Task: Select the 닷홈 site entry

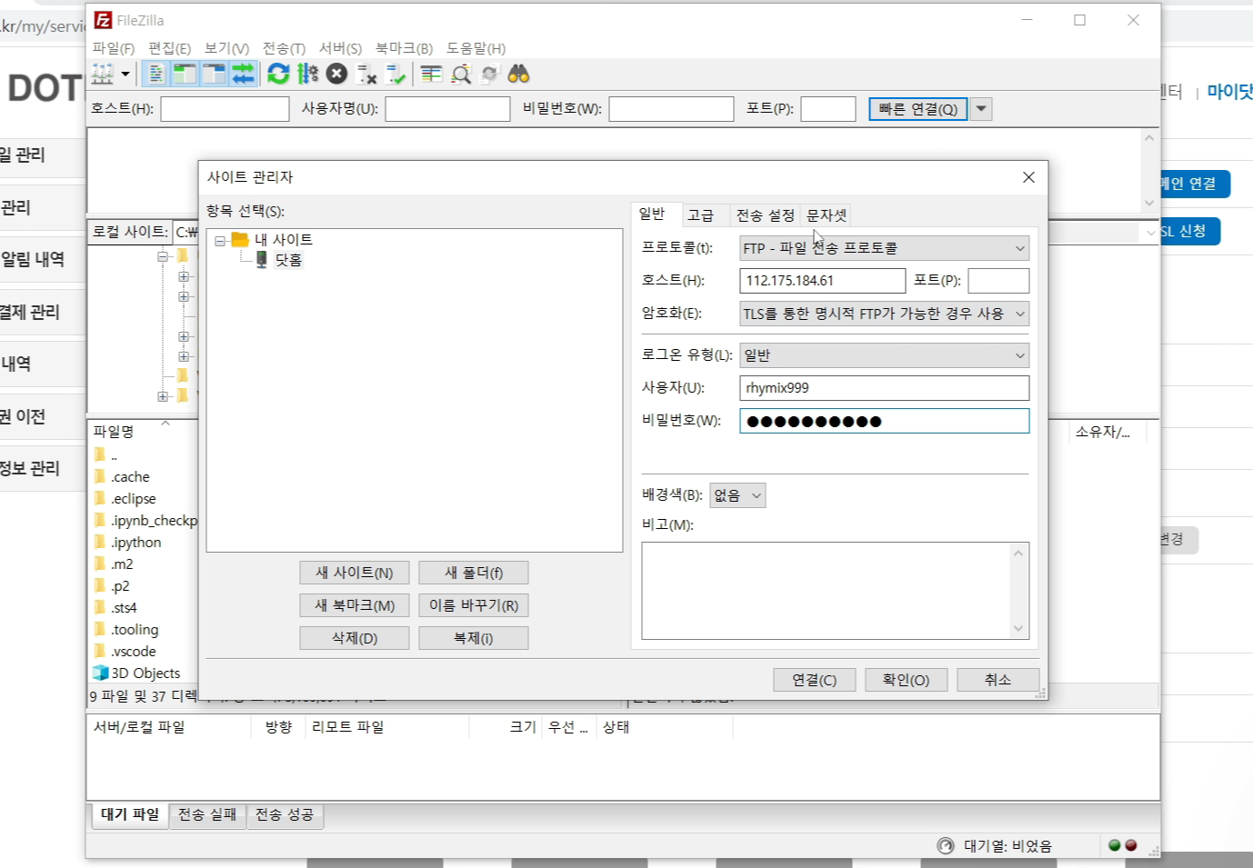Action: 288,260
